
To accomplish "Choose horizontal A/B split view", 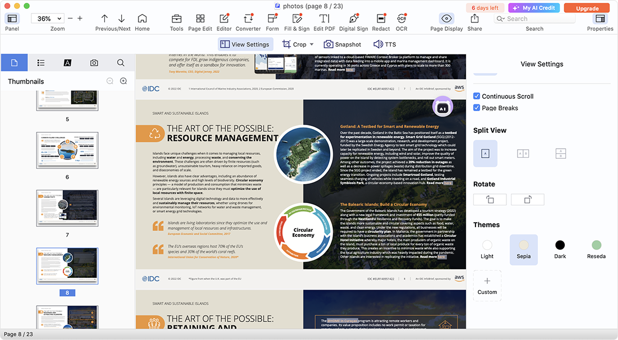I will click(x=560, y=153).
